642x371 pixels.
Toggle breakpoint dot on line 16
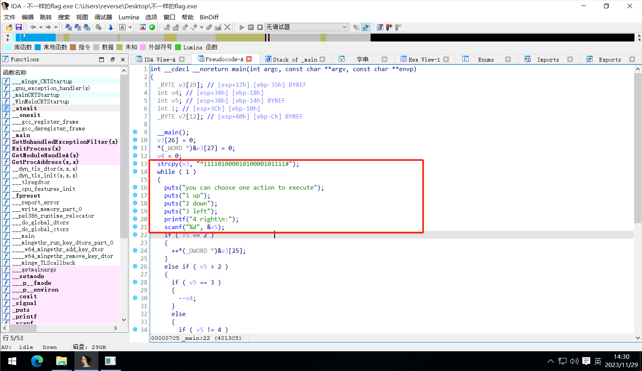click(x=135, y=187)
